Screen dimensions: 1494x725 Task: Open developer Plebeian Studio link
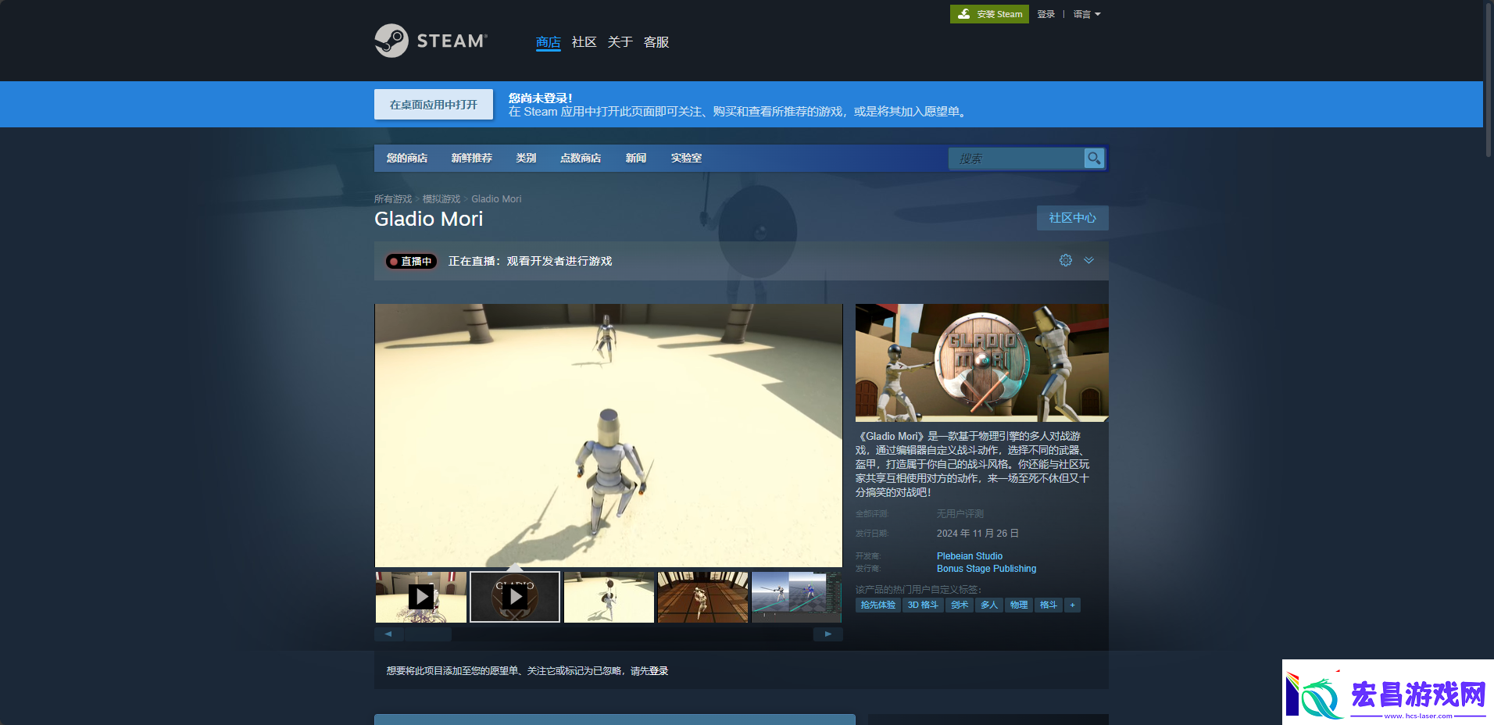pyautogui.click(x=970, y=556)
